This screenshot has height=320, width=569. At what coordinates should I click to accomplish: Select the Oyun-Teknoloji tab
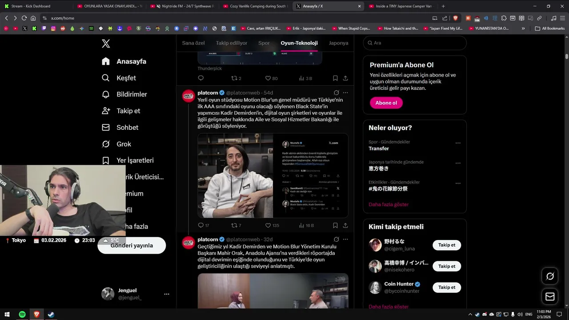[299, 43]
